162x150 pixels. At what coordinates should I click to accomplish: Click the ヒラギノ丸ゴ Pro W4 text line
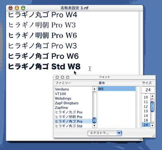click(x=42, y=15)
